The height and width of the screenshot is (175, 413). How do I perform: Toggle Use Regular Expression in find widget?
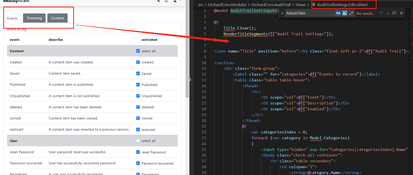(x=351, y=13)
